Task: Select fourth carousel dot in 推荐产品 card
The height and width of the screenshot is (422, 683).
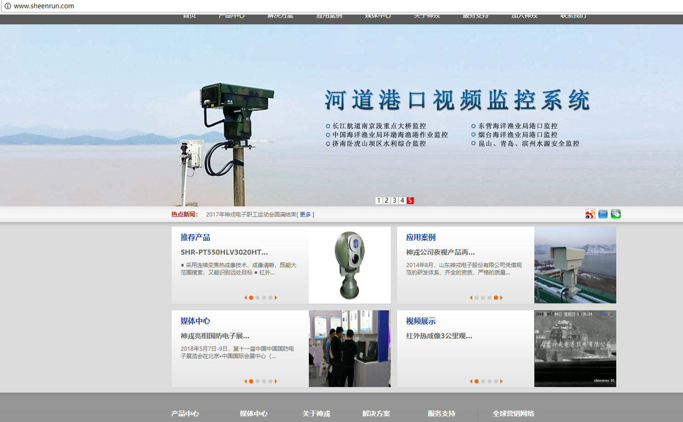Action: pyautogui.click(x=270, y=298)
